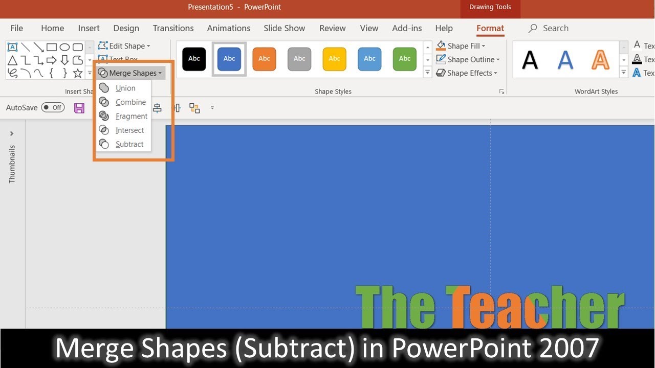Click the Align Center icon in quick access

click(x=157, y=108)
